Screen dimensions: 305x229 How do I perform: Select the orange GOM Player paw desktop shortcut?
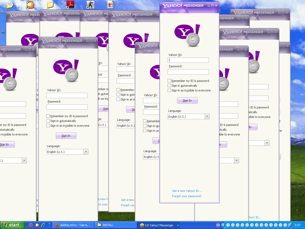pos(30,5)
